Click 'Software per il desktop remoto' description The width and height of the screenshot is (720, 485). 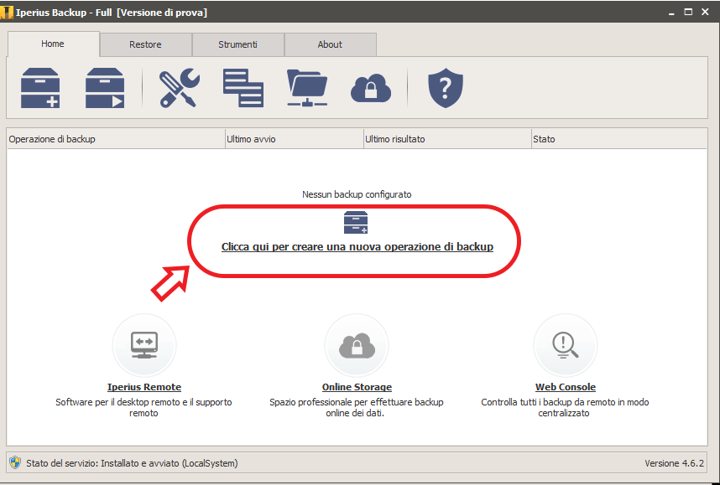(x=143, y=408)
